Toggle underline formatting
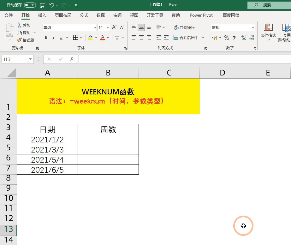Screen dimensions: 291x245 click(61, 38)
